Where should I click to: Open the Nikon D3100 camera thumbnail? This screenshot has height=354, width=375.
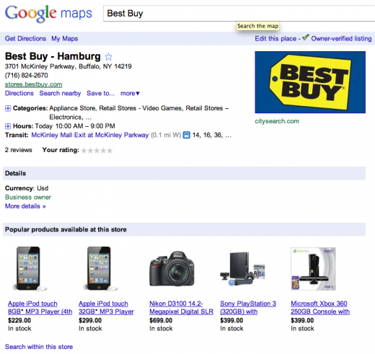point(172,269)
